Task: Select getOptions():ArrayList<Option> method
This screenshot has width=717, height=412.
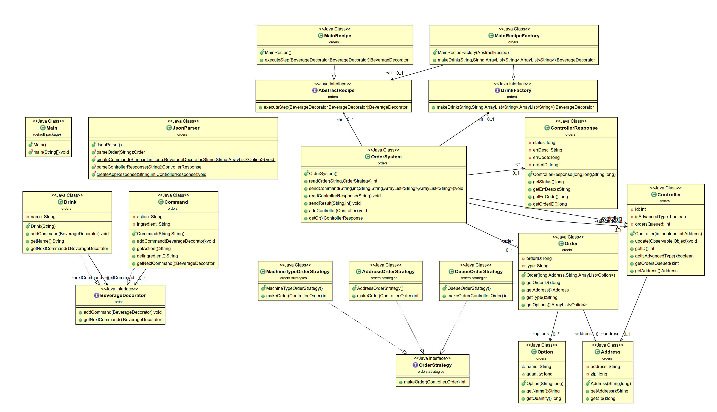Action: (x=556, y=305)
